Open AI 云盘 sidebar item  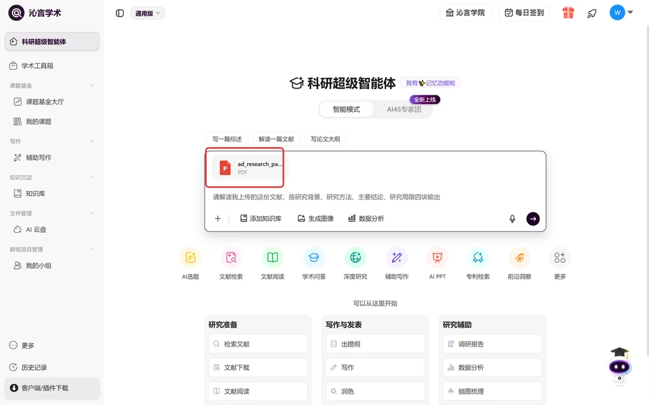[52, 229]
